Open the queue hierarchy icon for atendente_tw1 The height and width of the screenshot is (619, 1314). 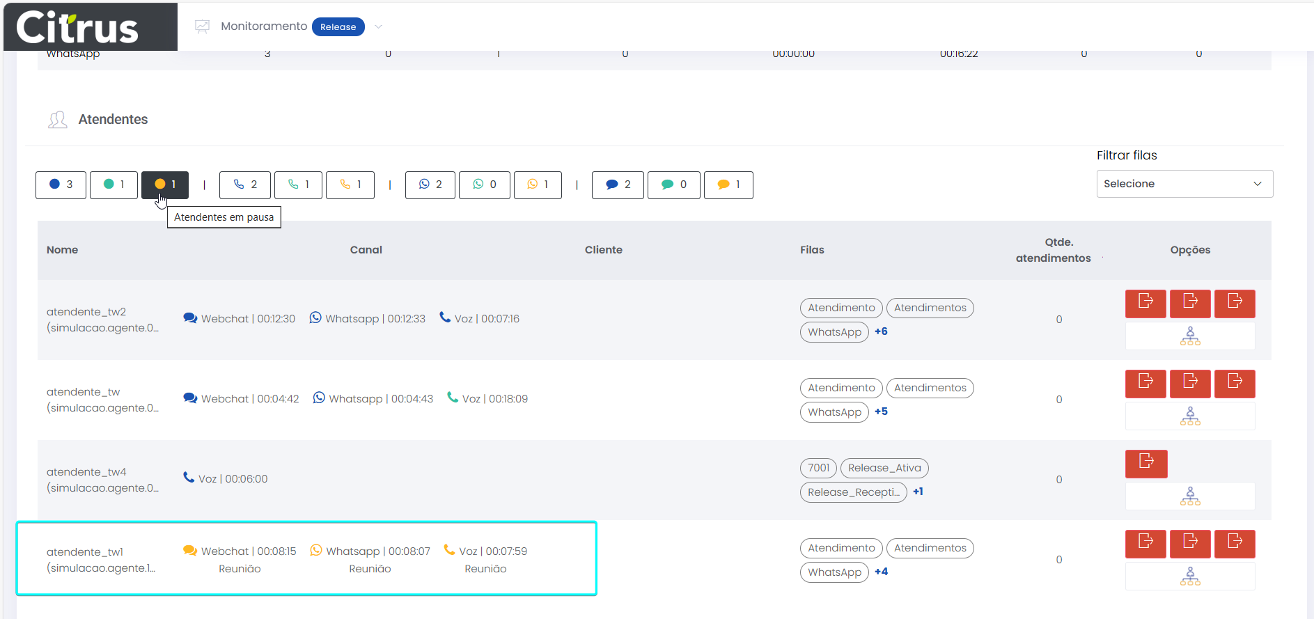(x=1189, y=577)
